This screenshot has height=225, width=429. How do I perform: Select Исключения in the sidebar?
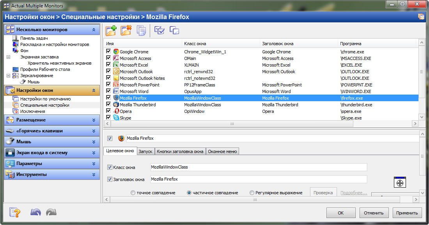click(x=32, y=111)
